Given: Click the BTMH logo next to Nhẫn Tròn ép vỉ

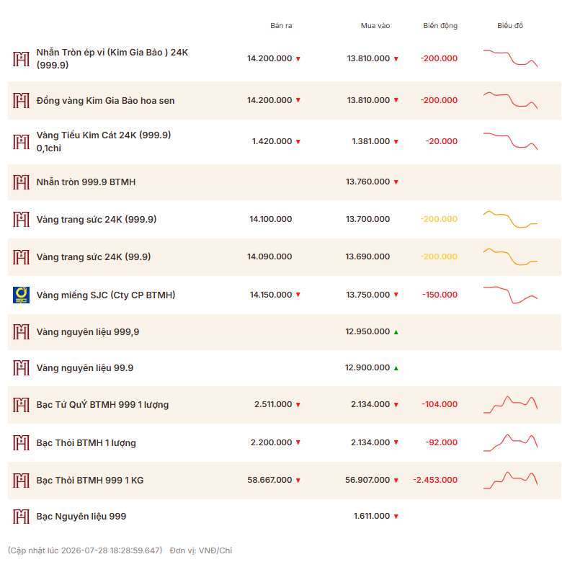Looking at the screenshot, I should click(21, 59).
